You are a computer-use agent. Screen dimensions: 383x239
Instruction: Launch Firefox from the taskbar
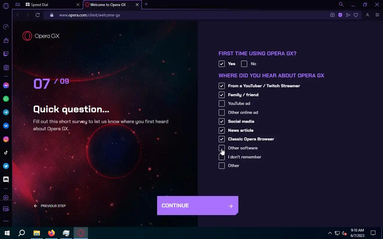click(51, 233)
